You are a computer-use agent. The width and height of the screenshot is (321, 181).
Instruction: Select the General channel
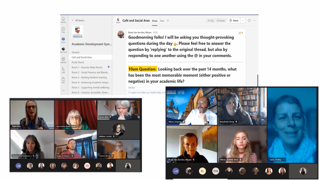[75, 52]
